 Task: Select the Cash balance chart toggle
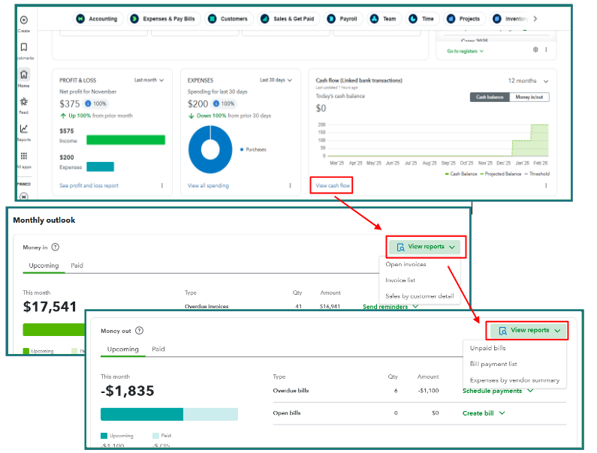click(x=490, y=97)
